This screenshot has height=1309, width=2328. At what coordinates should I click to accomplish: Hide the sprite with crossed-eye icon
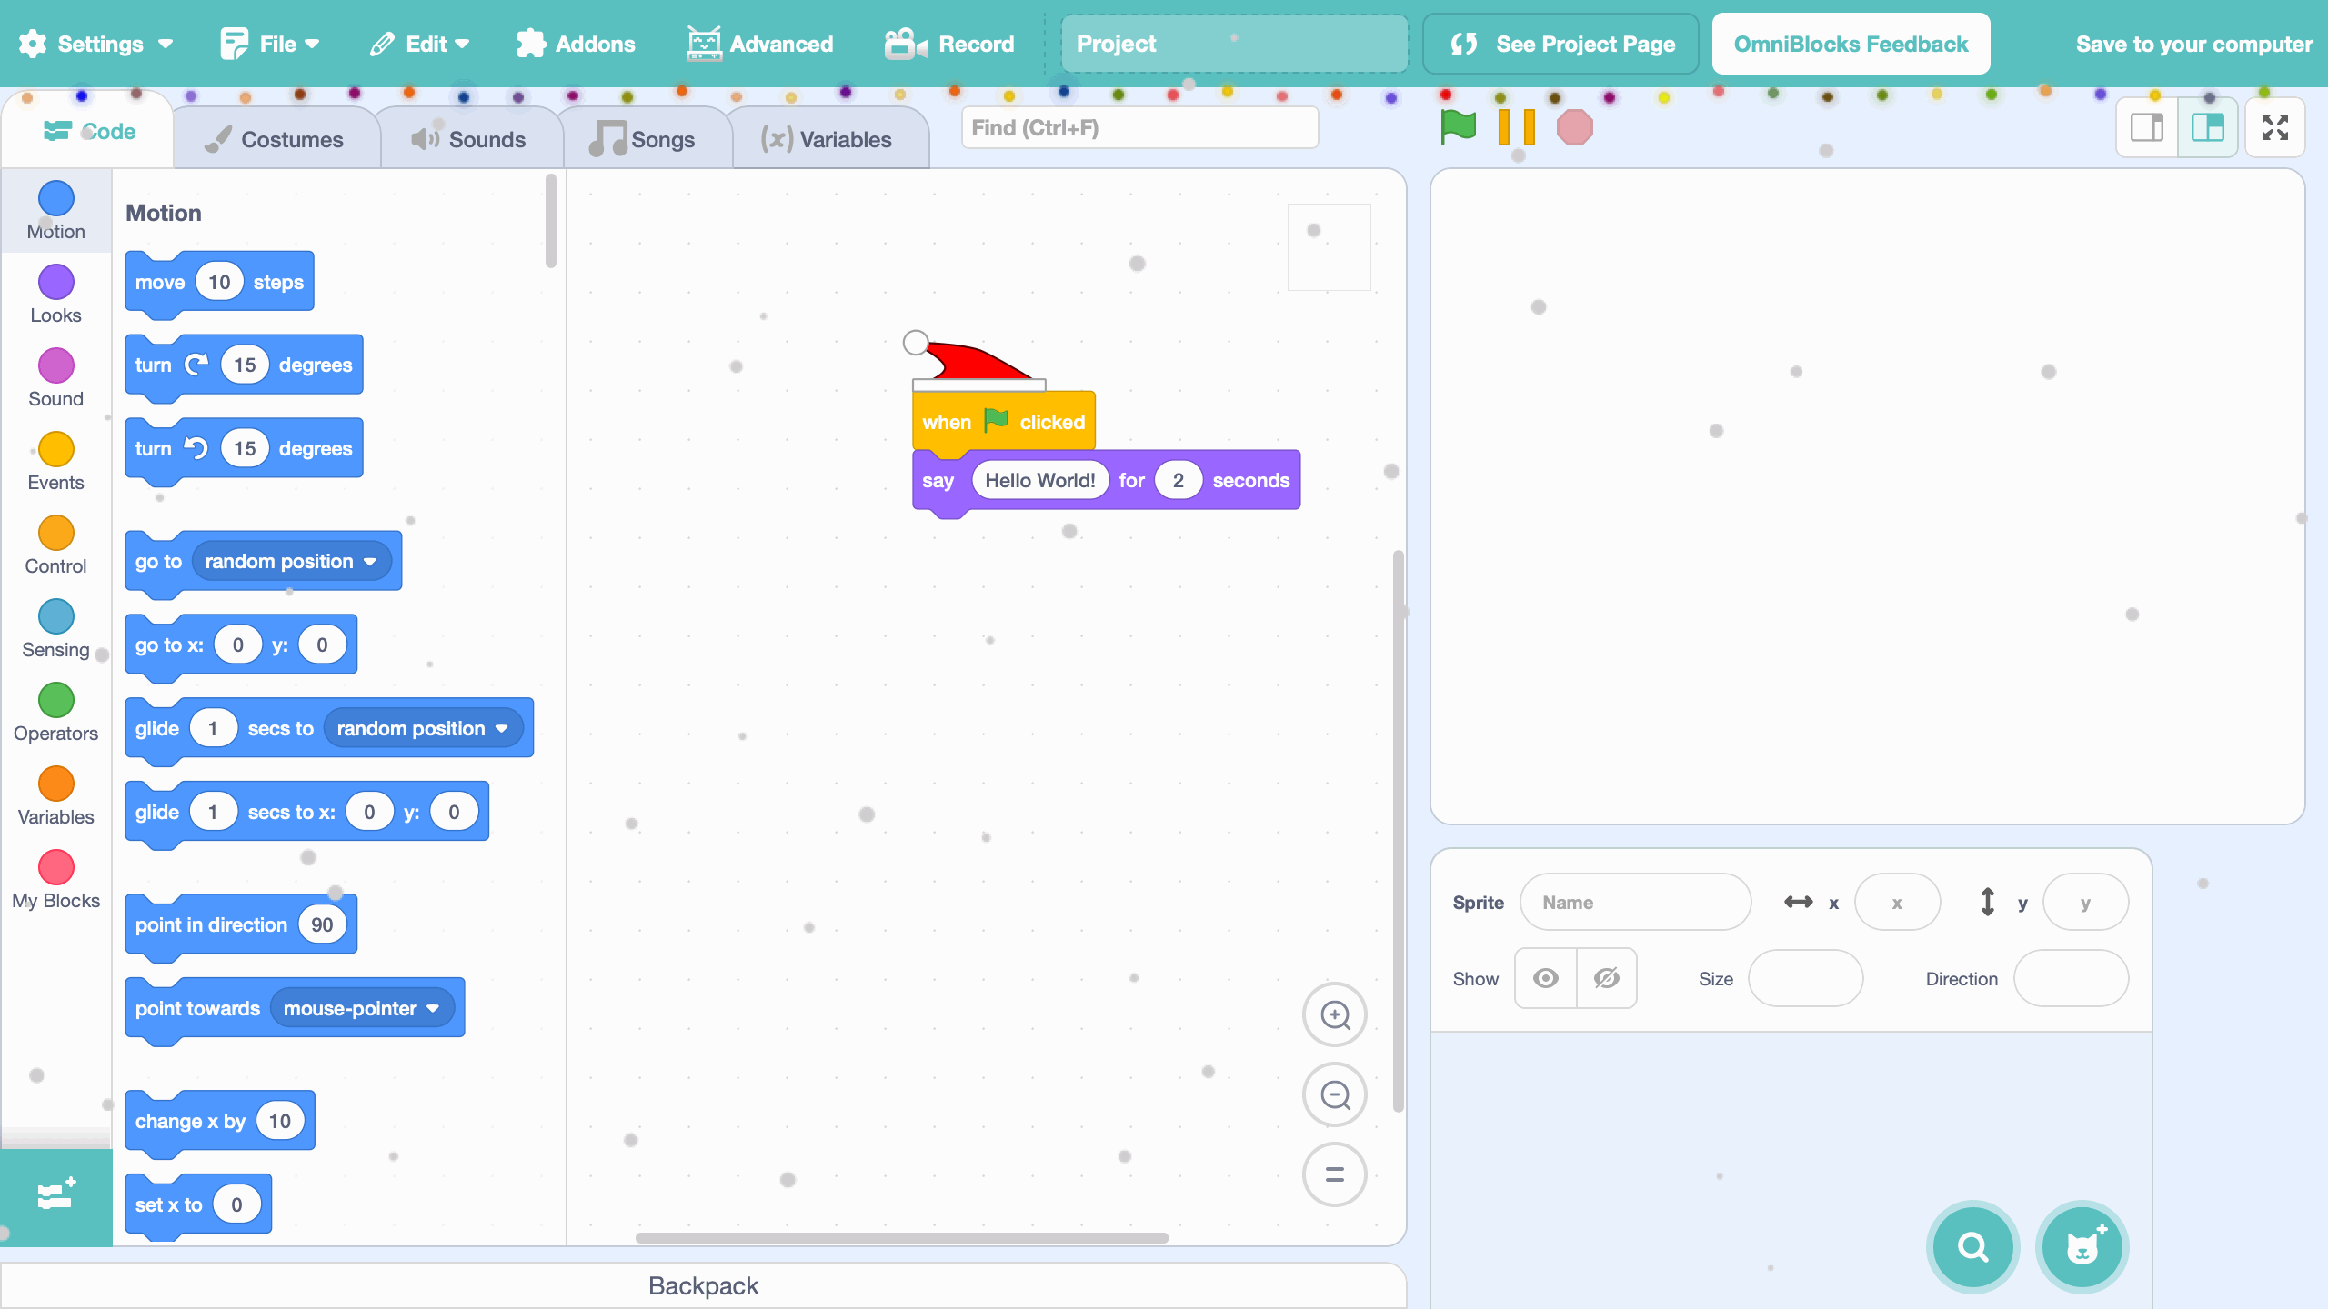pyautogui.click(x=1606, y=978)
